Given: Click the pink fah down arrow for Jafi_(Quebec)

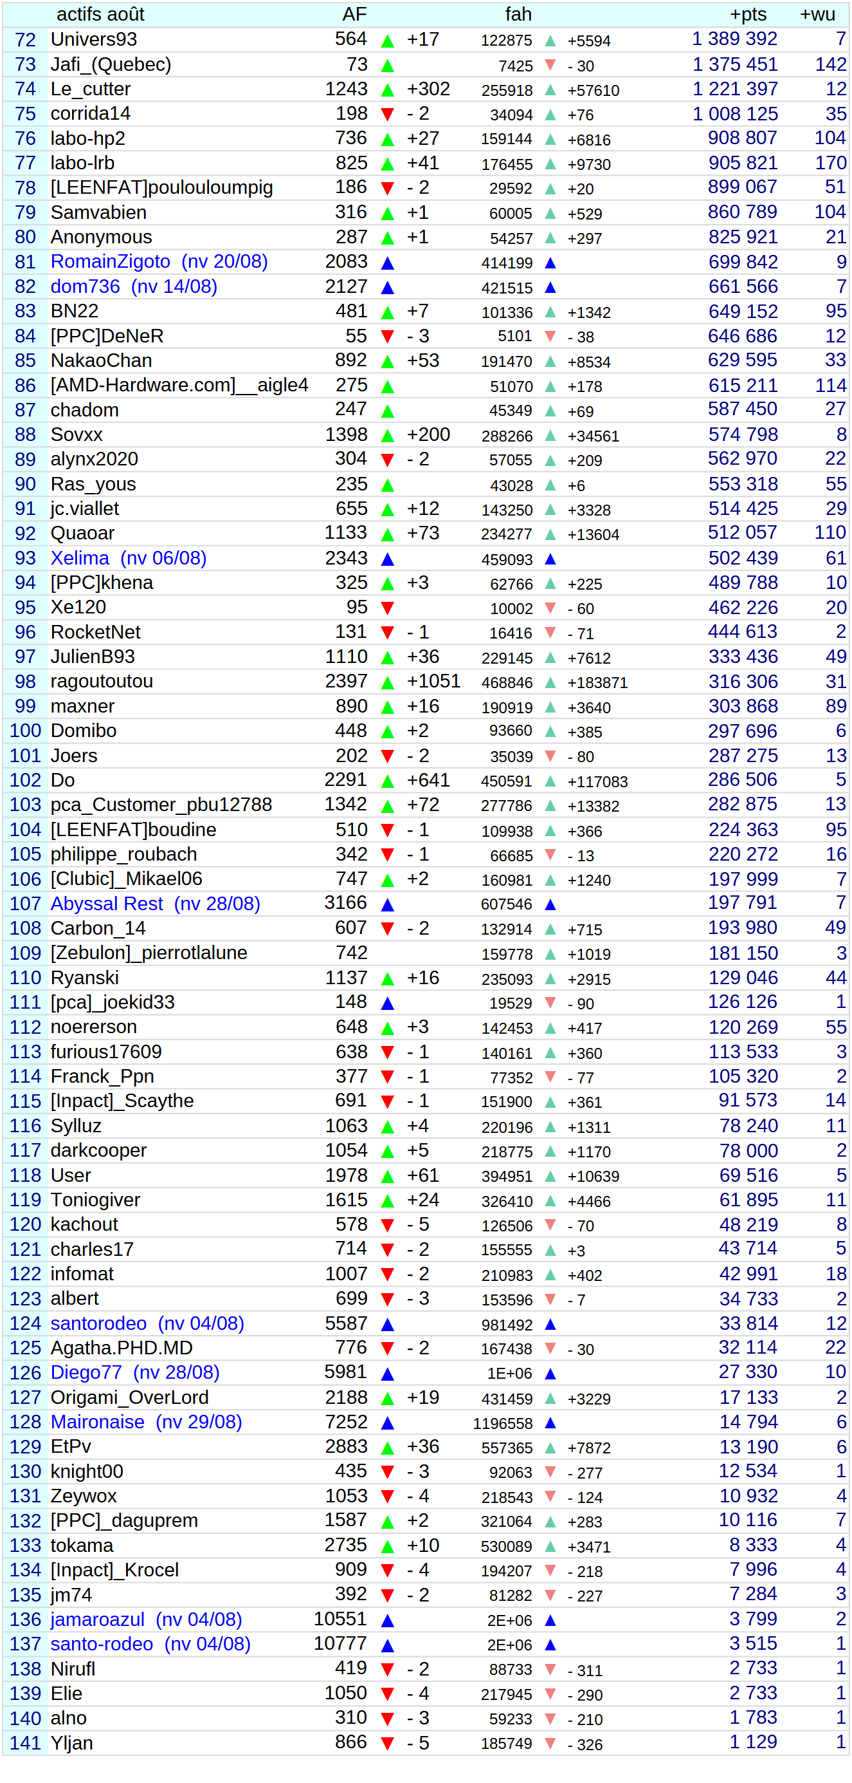Looking at the screenshot, I should [550, 65].
